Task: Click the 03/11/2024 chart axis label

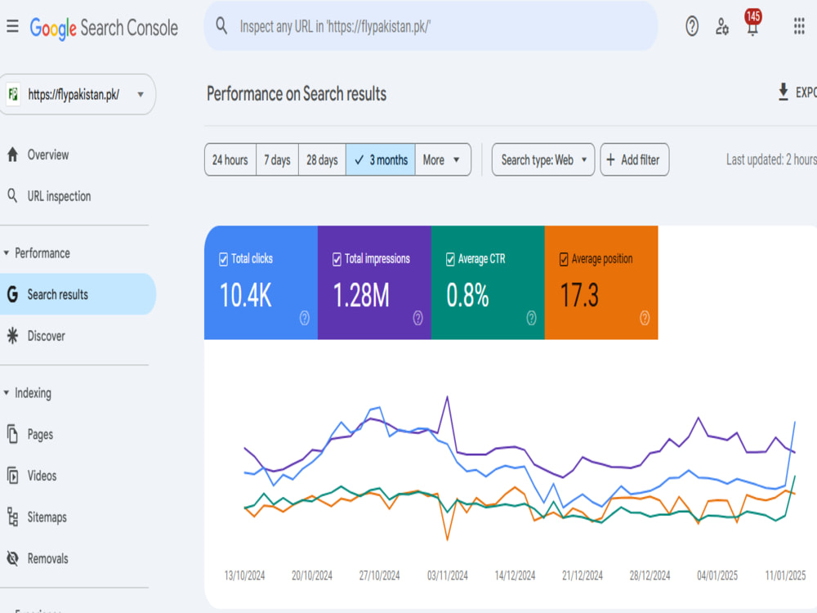Action: pyautogui.click(x=448, y=575)
